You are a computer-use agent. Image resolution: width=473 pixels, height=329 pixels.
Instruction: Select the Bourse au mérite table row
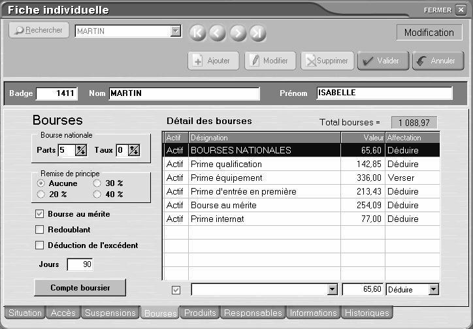[x=302, y=205]
